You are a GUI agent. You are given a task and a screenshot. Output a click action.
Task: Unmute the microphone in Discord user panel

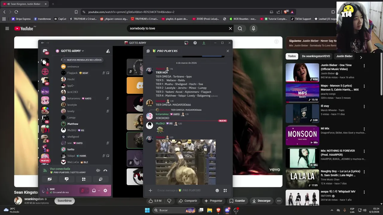[x=82, y=191]
